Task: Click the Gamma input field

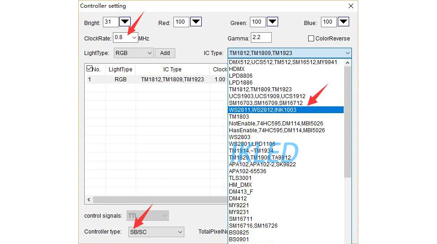Action: click(x=261, y=37)
